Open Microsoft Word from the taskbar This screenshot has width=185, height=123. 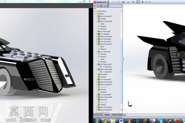121,121
